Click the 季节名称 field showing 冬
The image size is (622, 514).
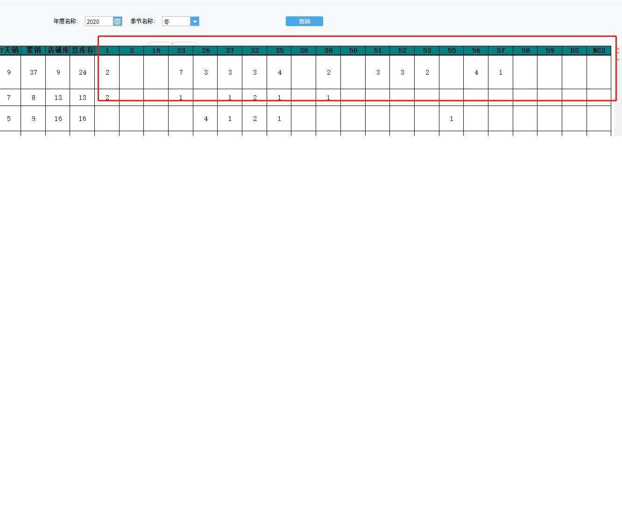176,21
